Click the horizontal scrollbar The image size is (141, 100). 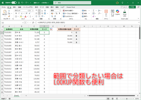click(112, 96)
